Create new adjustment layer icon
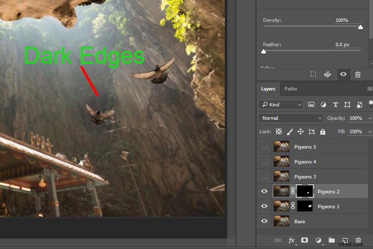 click(x=318, y=240)
